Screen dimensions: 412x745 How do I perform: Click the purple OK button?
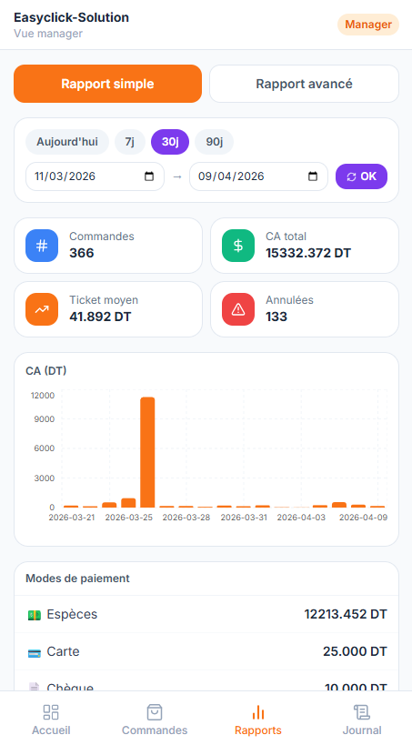coord(362,176)
